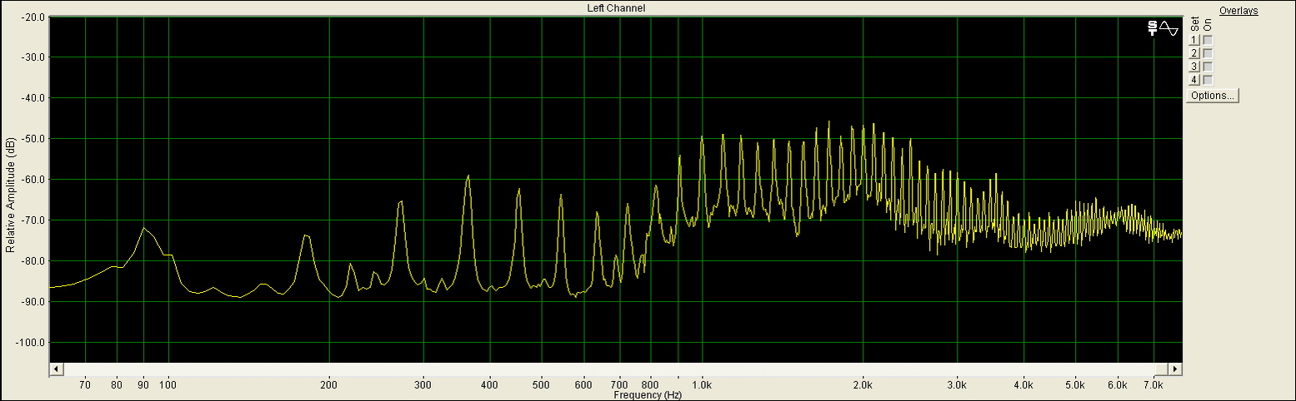Enable the overlay 4 On checkbox
This screenshot has height=401, width=1296.
click(1208, 80)
